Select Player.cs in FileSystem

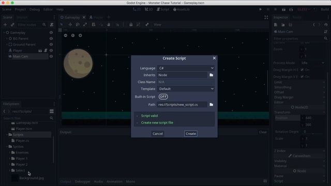[22, 141]
